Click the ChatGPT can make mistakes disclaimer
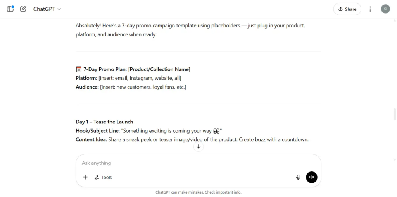The image size is (397, 197). pyautogui.click(x=198, y=192)
